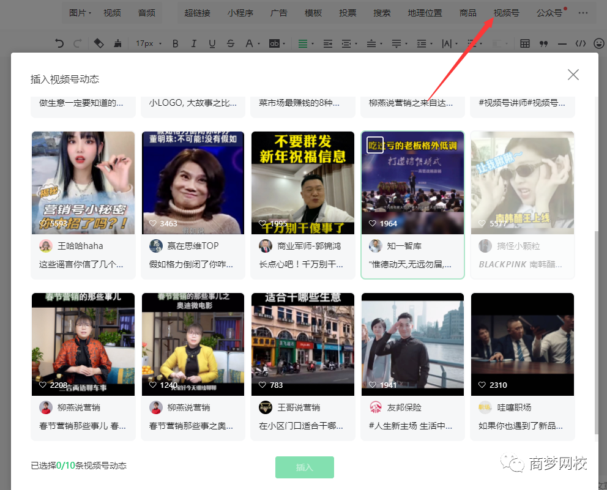Insert a blockquote with the quotes icon
Image resolution: width=607 pixels, height=490 pixels.
[x=543, y=43]
